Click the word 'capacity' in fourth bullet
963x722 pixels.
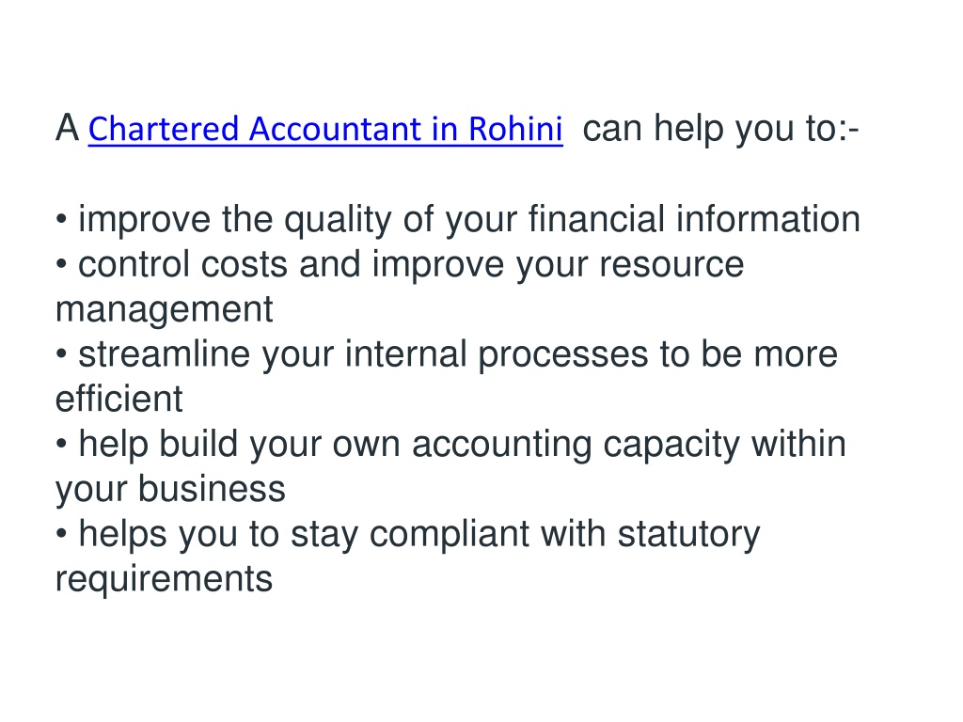[671, 445]
